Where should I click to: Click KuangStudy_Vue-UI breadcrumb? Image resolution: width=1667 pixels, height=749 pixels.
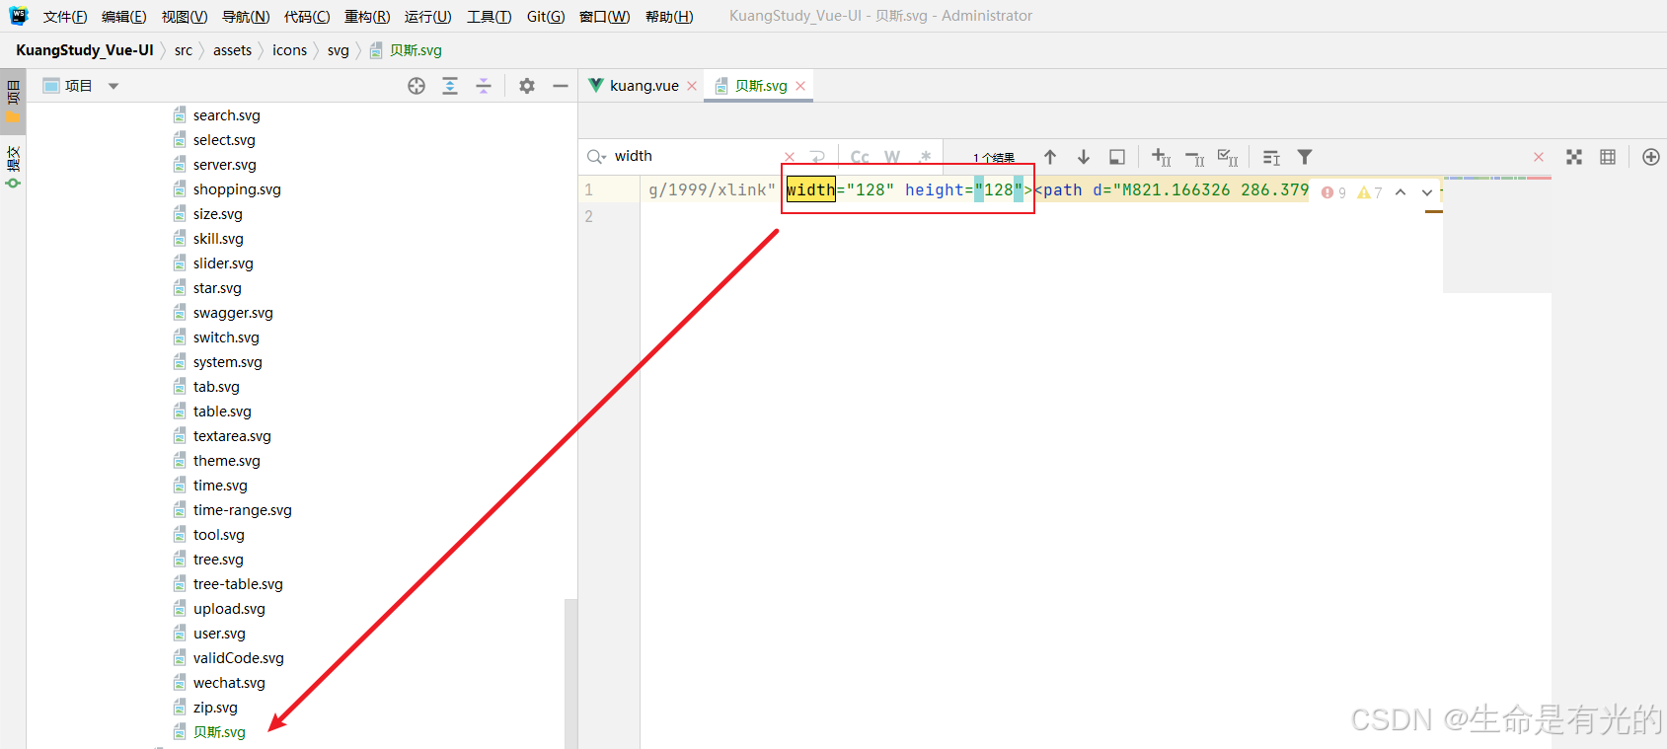85,50
